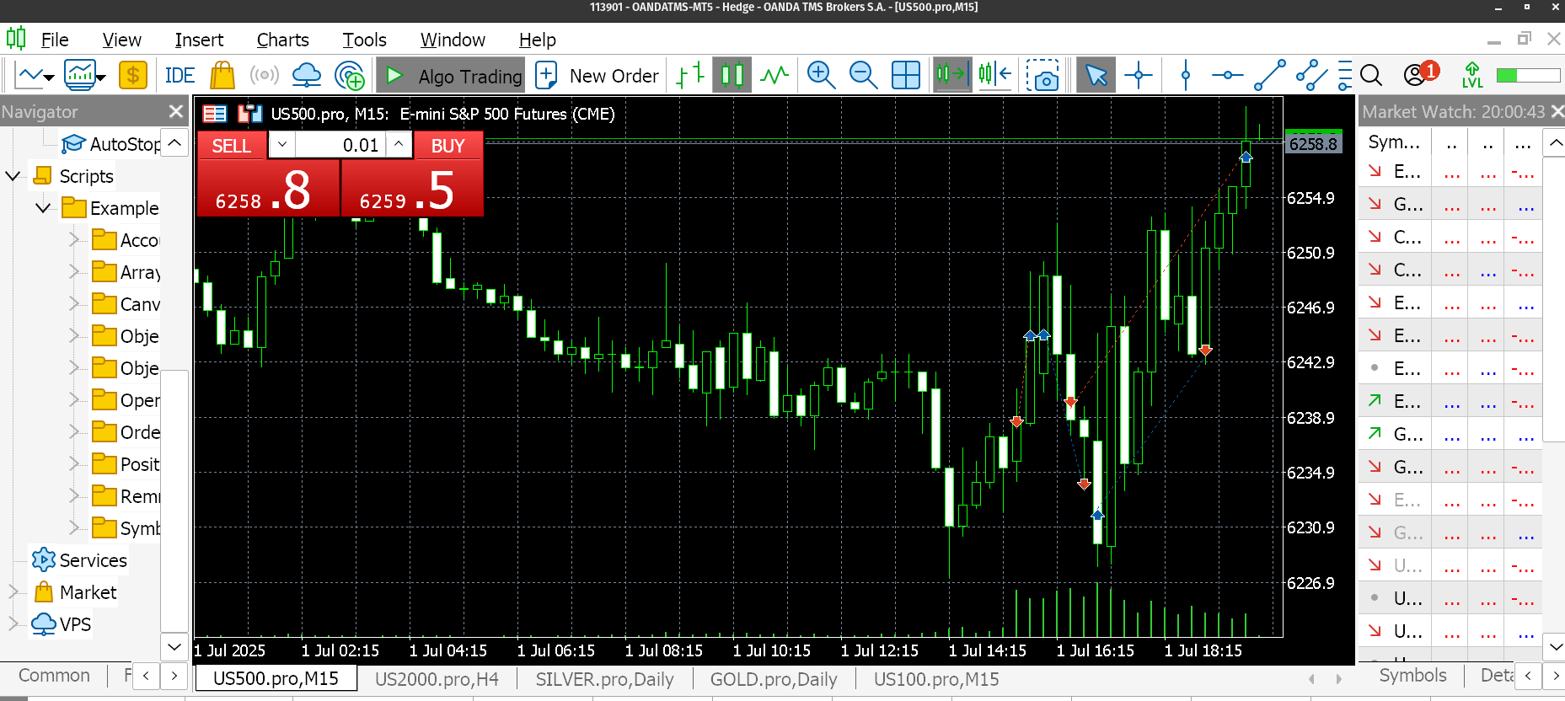This screenshot has height=701, width=1565.
Task: Click the LVL level icon
Action: click(x=1472, y=76)
